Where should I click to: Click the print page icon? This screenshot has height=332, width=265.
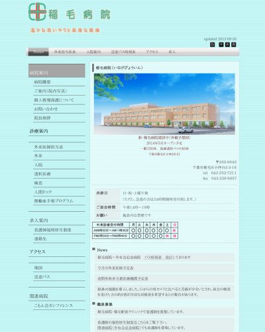[213, 44]
